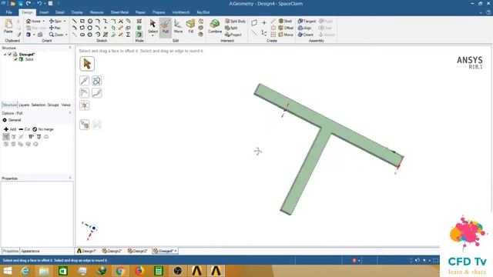Switch to the Design1 document tab
This screenshot has width=493, height=277.
click(x=86, y=251)
